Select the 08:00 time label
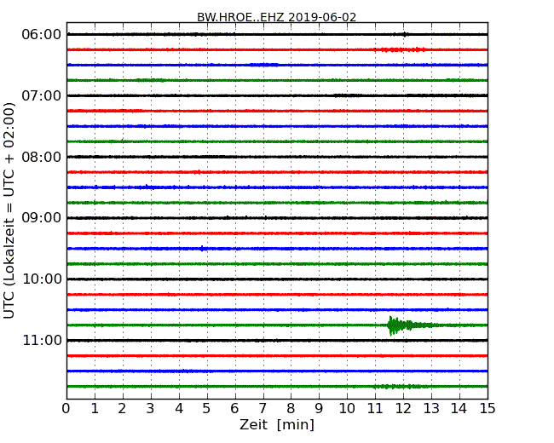The image size is (554, 443). (x=42, y=157)
